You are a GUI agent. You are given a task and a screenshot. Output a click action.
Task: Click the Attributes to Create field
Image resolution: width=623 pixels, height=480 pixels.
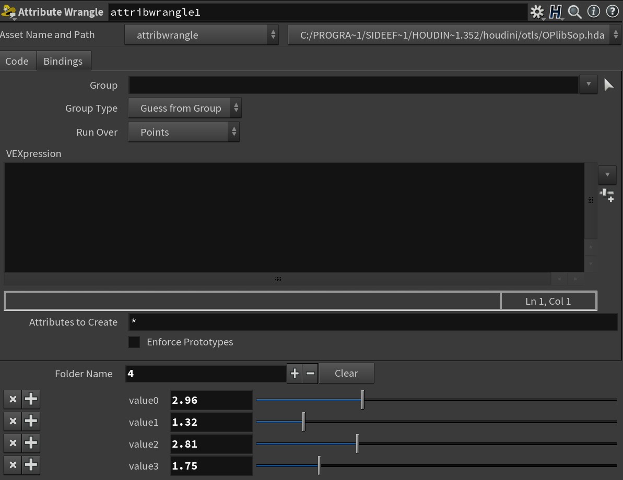click(373, 322)
